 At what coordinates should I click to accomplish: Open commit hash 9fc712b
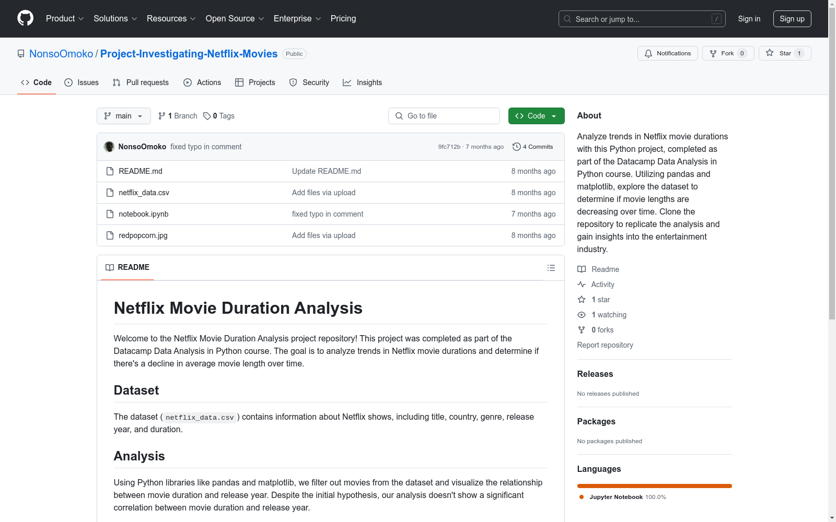point(449,147)
